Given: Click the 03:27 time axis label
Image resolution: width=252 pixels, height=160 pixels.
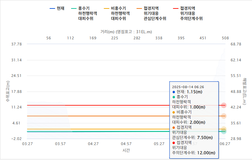Looking at the screenshot, I should [x=27, y=144].
